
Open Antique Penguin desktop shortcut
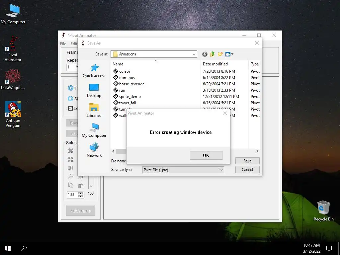coord(13,114)
